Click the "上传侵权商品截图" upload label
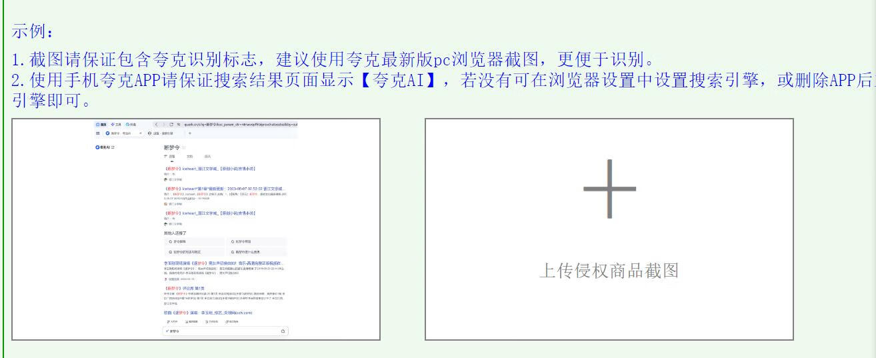 point(609,271)
